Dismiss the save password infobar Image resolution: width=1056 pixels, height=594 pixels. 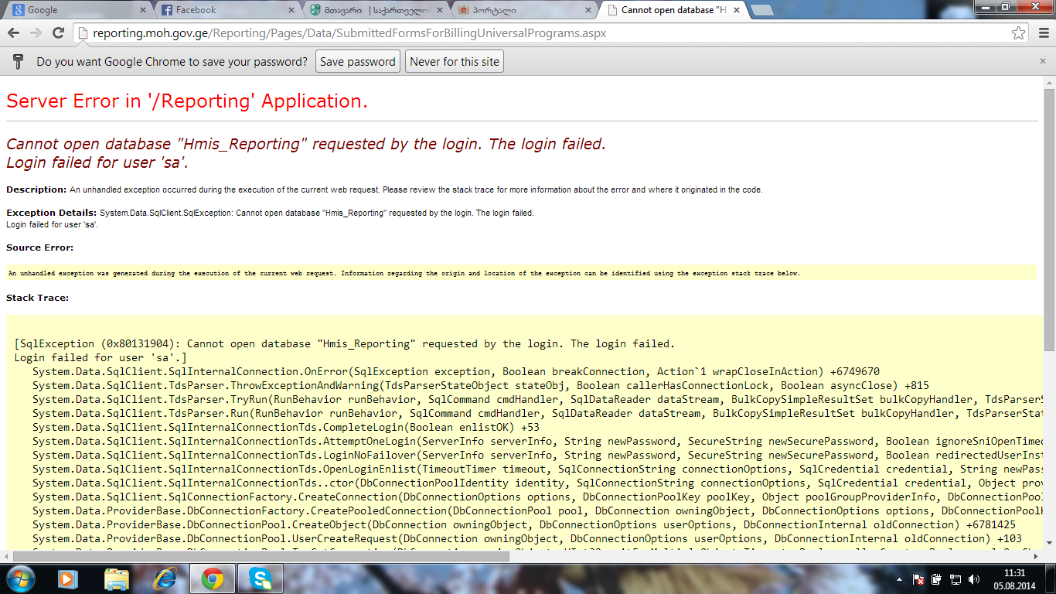(1042, 61)
